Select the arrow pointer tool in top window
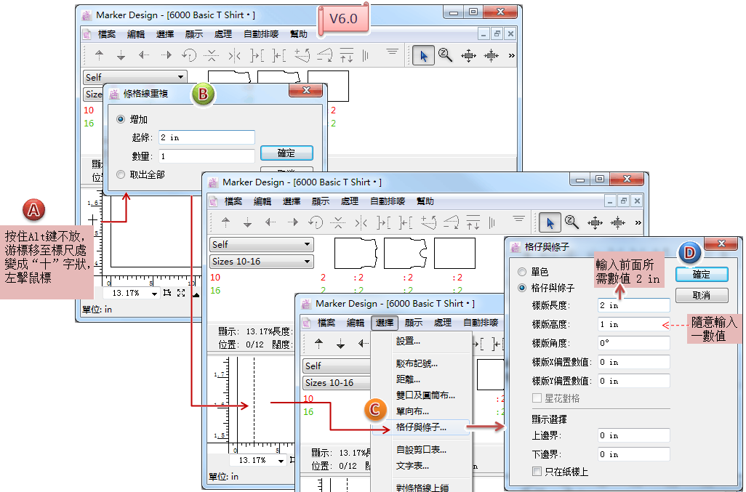746x492 pixels. click(423, 55)
